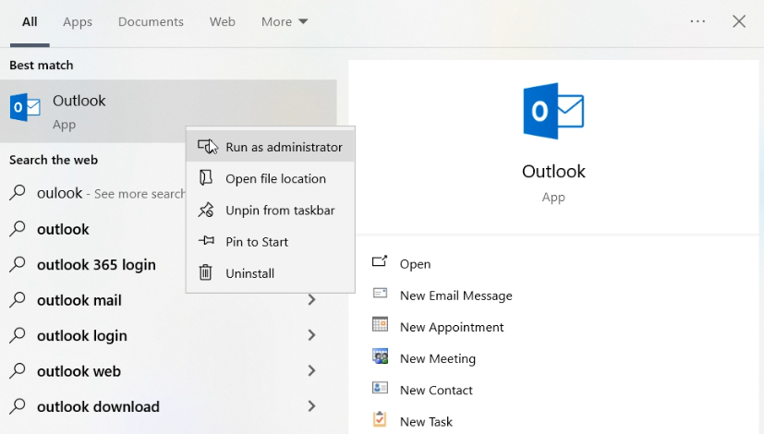Click magnifier icon beside outlook download
This screenshot has height=434, width=764.
(x=18, y=405)
